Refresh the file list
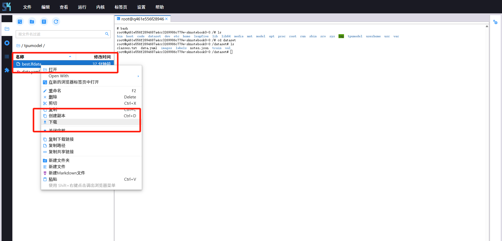Screen dimensions: 502x241 pos(56,22)
